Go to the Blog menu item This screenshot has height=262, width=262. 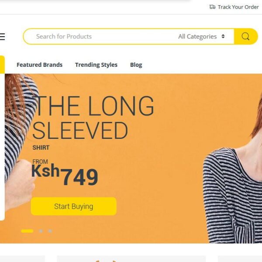click(136, 65)
